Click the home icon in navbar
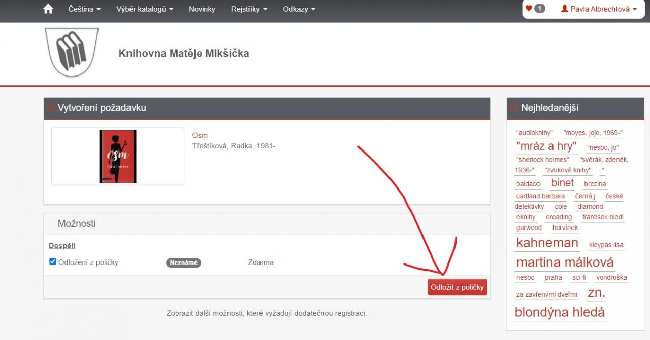 48,9
